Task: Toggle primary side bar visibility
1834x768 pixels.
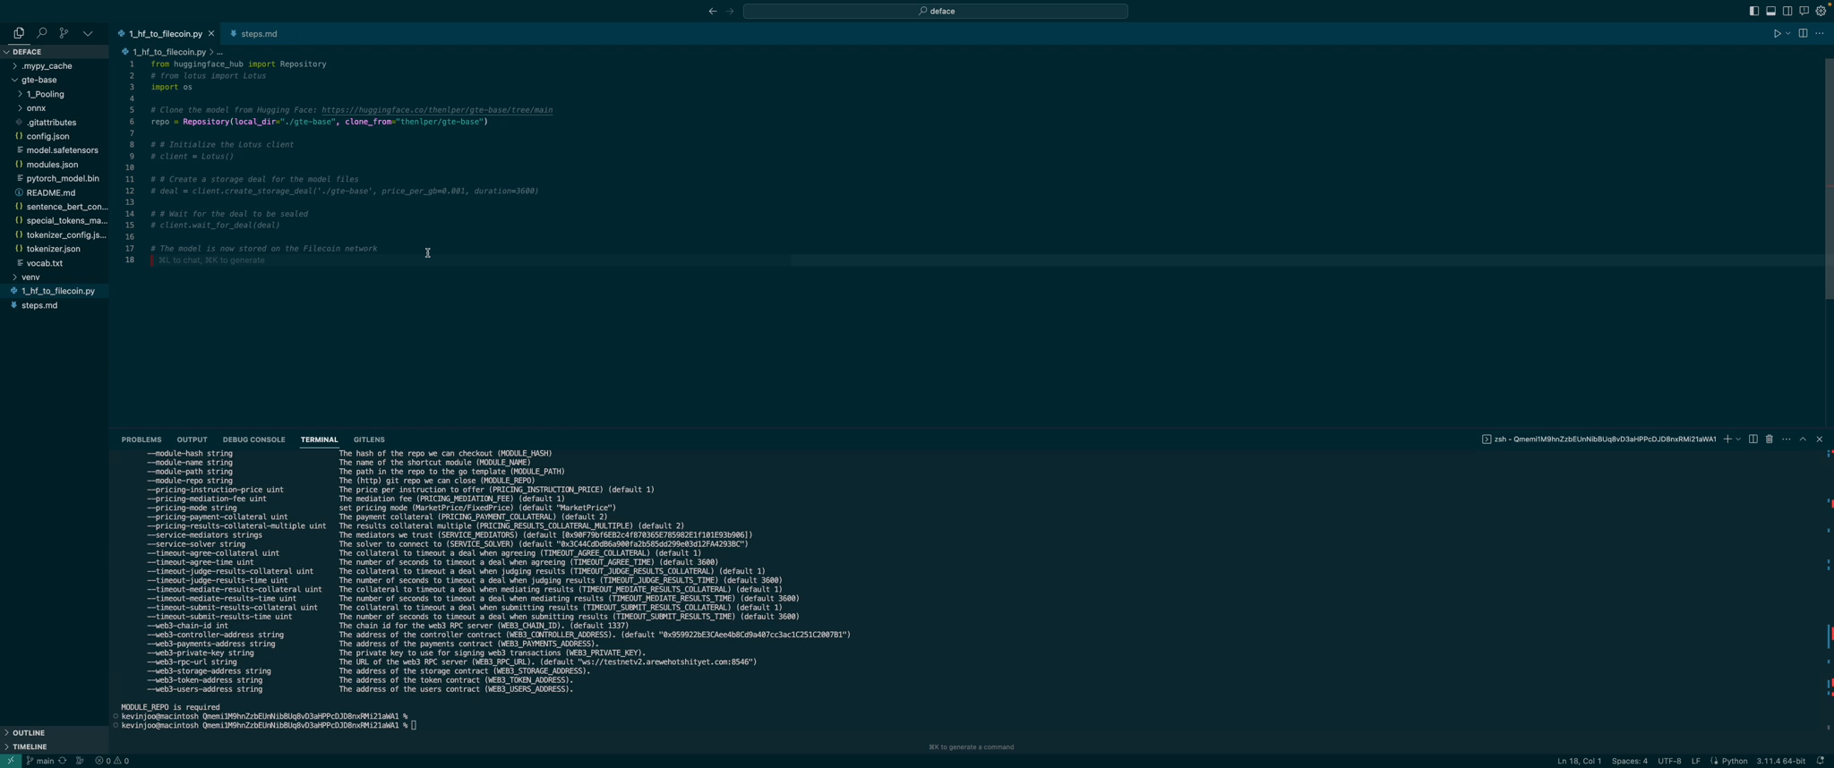Action: [1753, 11]
